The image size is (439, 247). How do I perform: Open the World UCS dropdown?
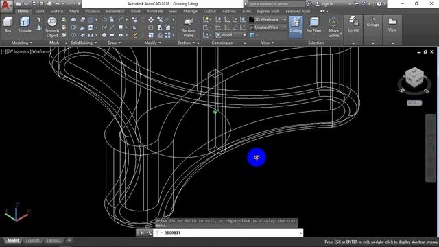click(x=230, y=35)
